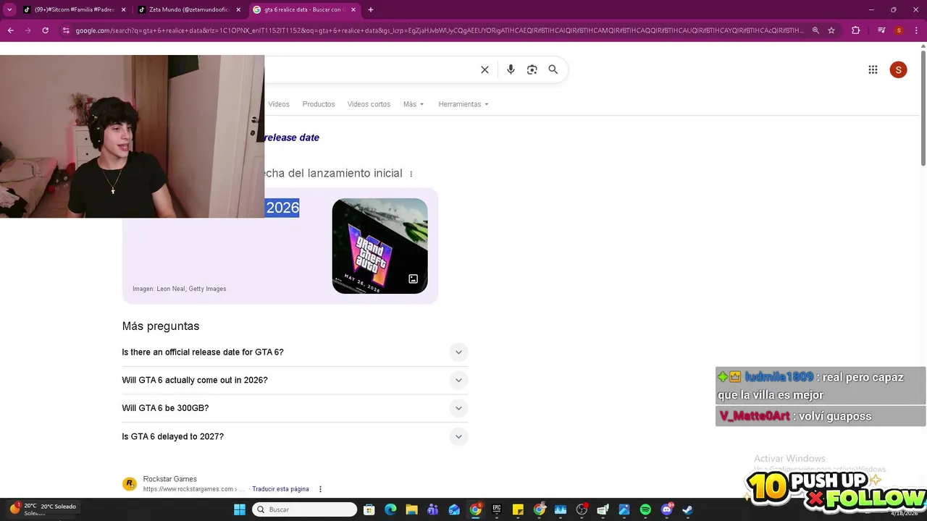Open the weather widget '20°C Soleado'
This screenshot has width=927, height=521.
43,509
